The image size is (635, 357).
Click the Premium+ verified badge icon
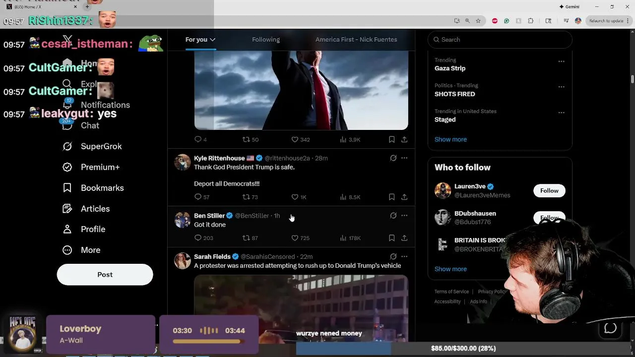[67, 167]
